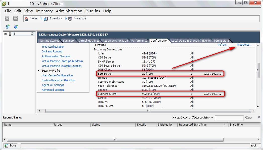Click firewall pane horizontal scrollbar thumb
263x150 pixels.
click(148, 111)
